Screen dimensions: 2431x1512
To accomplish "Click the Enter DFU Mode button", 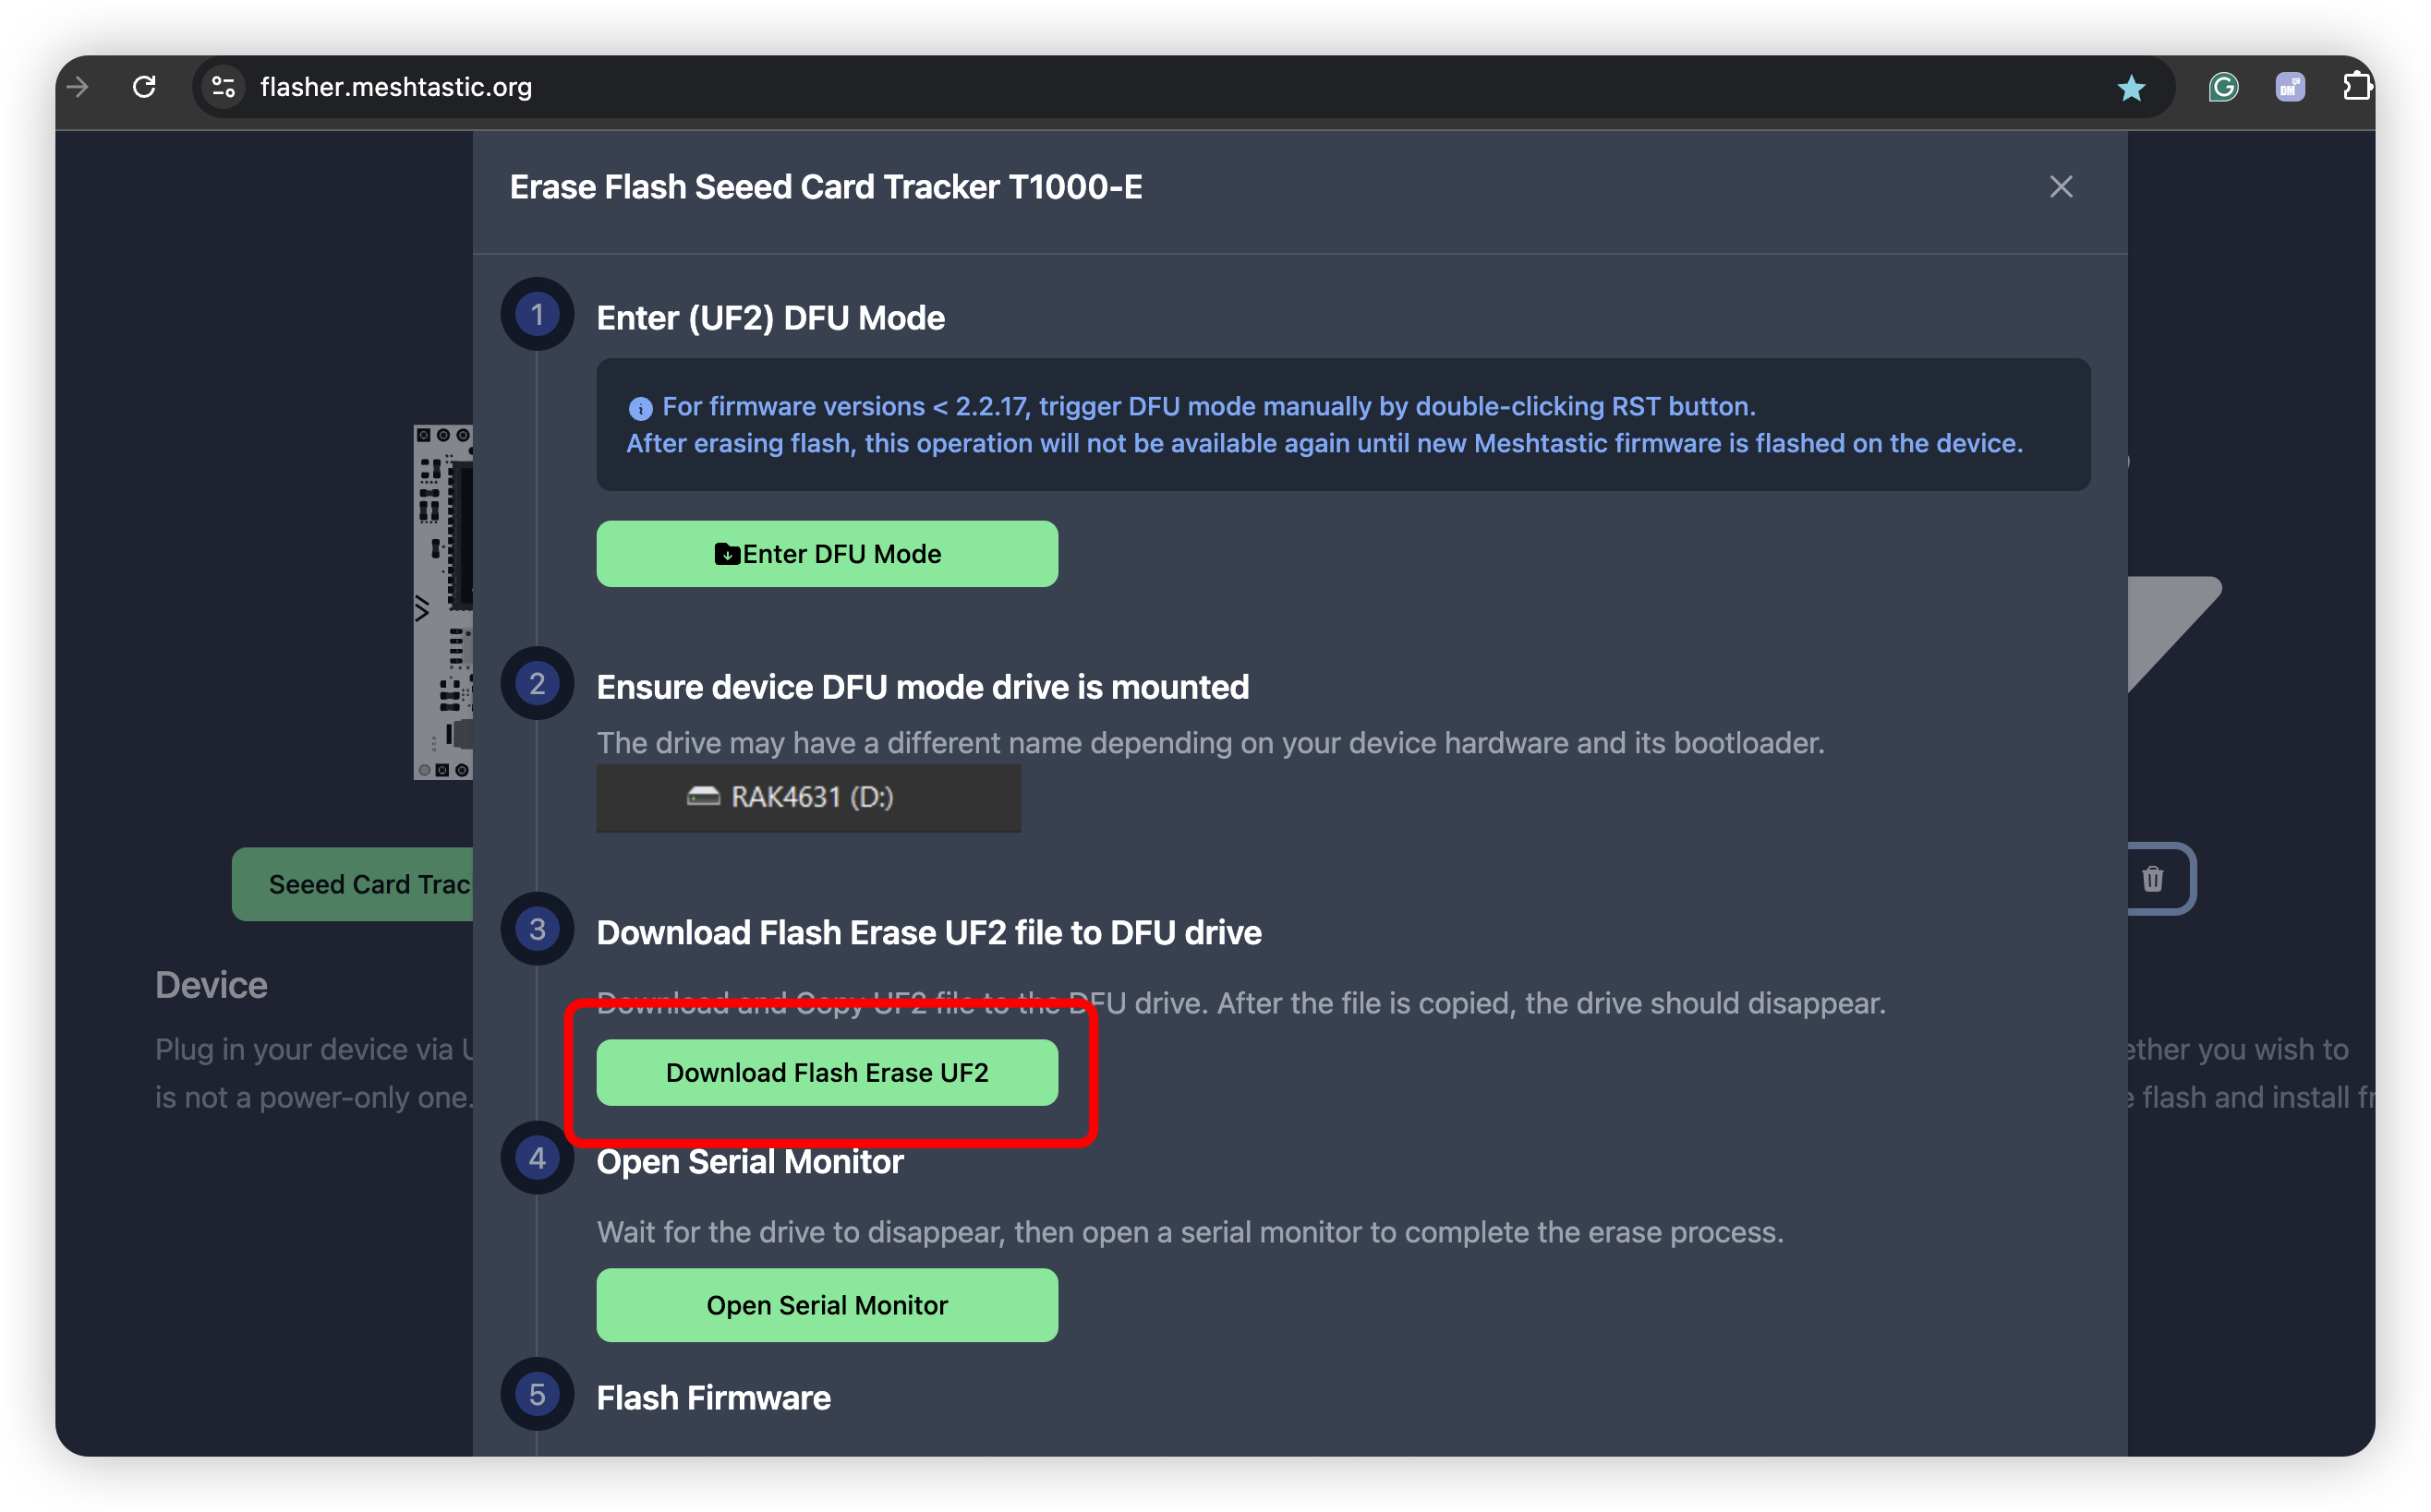I will pos(828,554).
